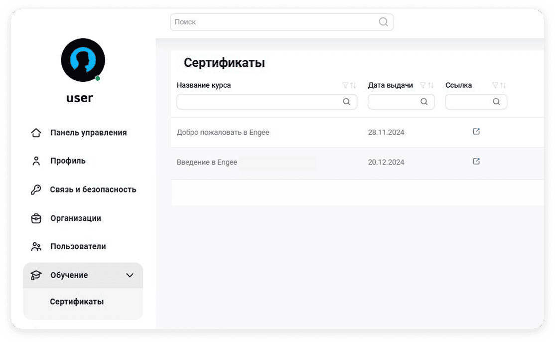Screen dimensions: 555x342
Task: Click filter icon in Название курса column
Action: coord(345,85)
